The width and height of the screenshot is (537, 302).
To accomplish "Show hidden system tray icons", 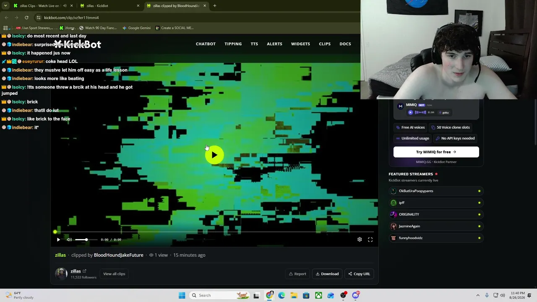I will pyautogui.click(x=477, y=295).
